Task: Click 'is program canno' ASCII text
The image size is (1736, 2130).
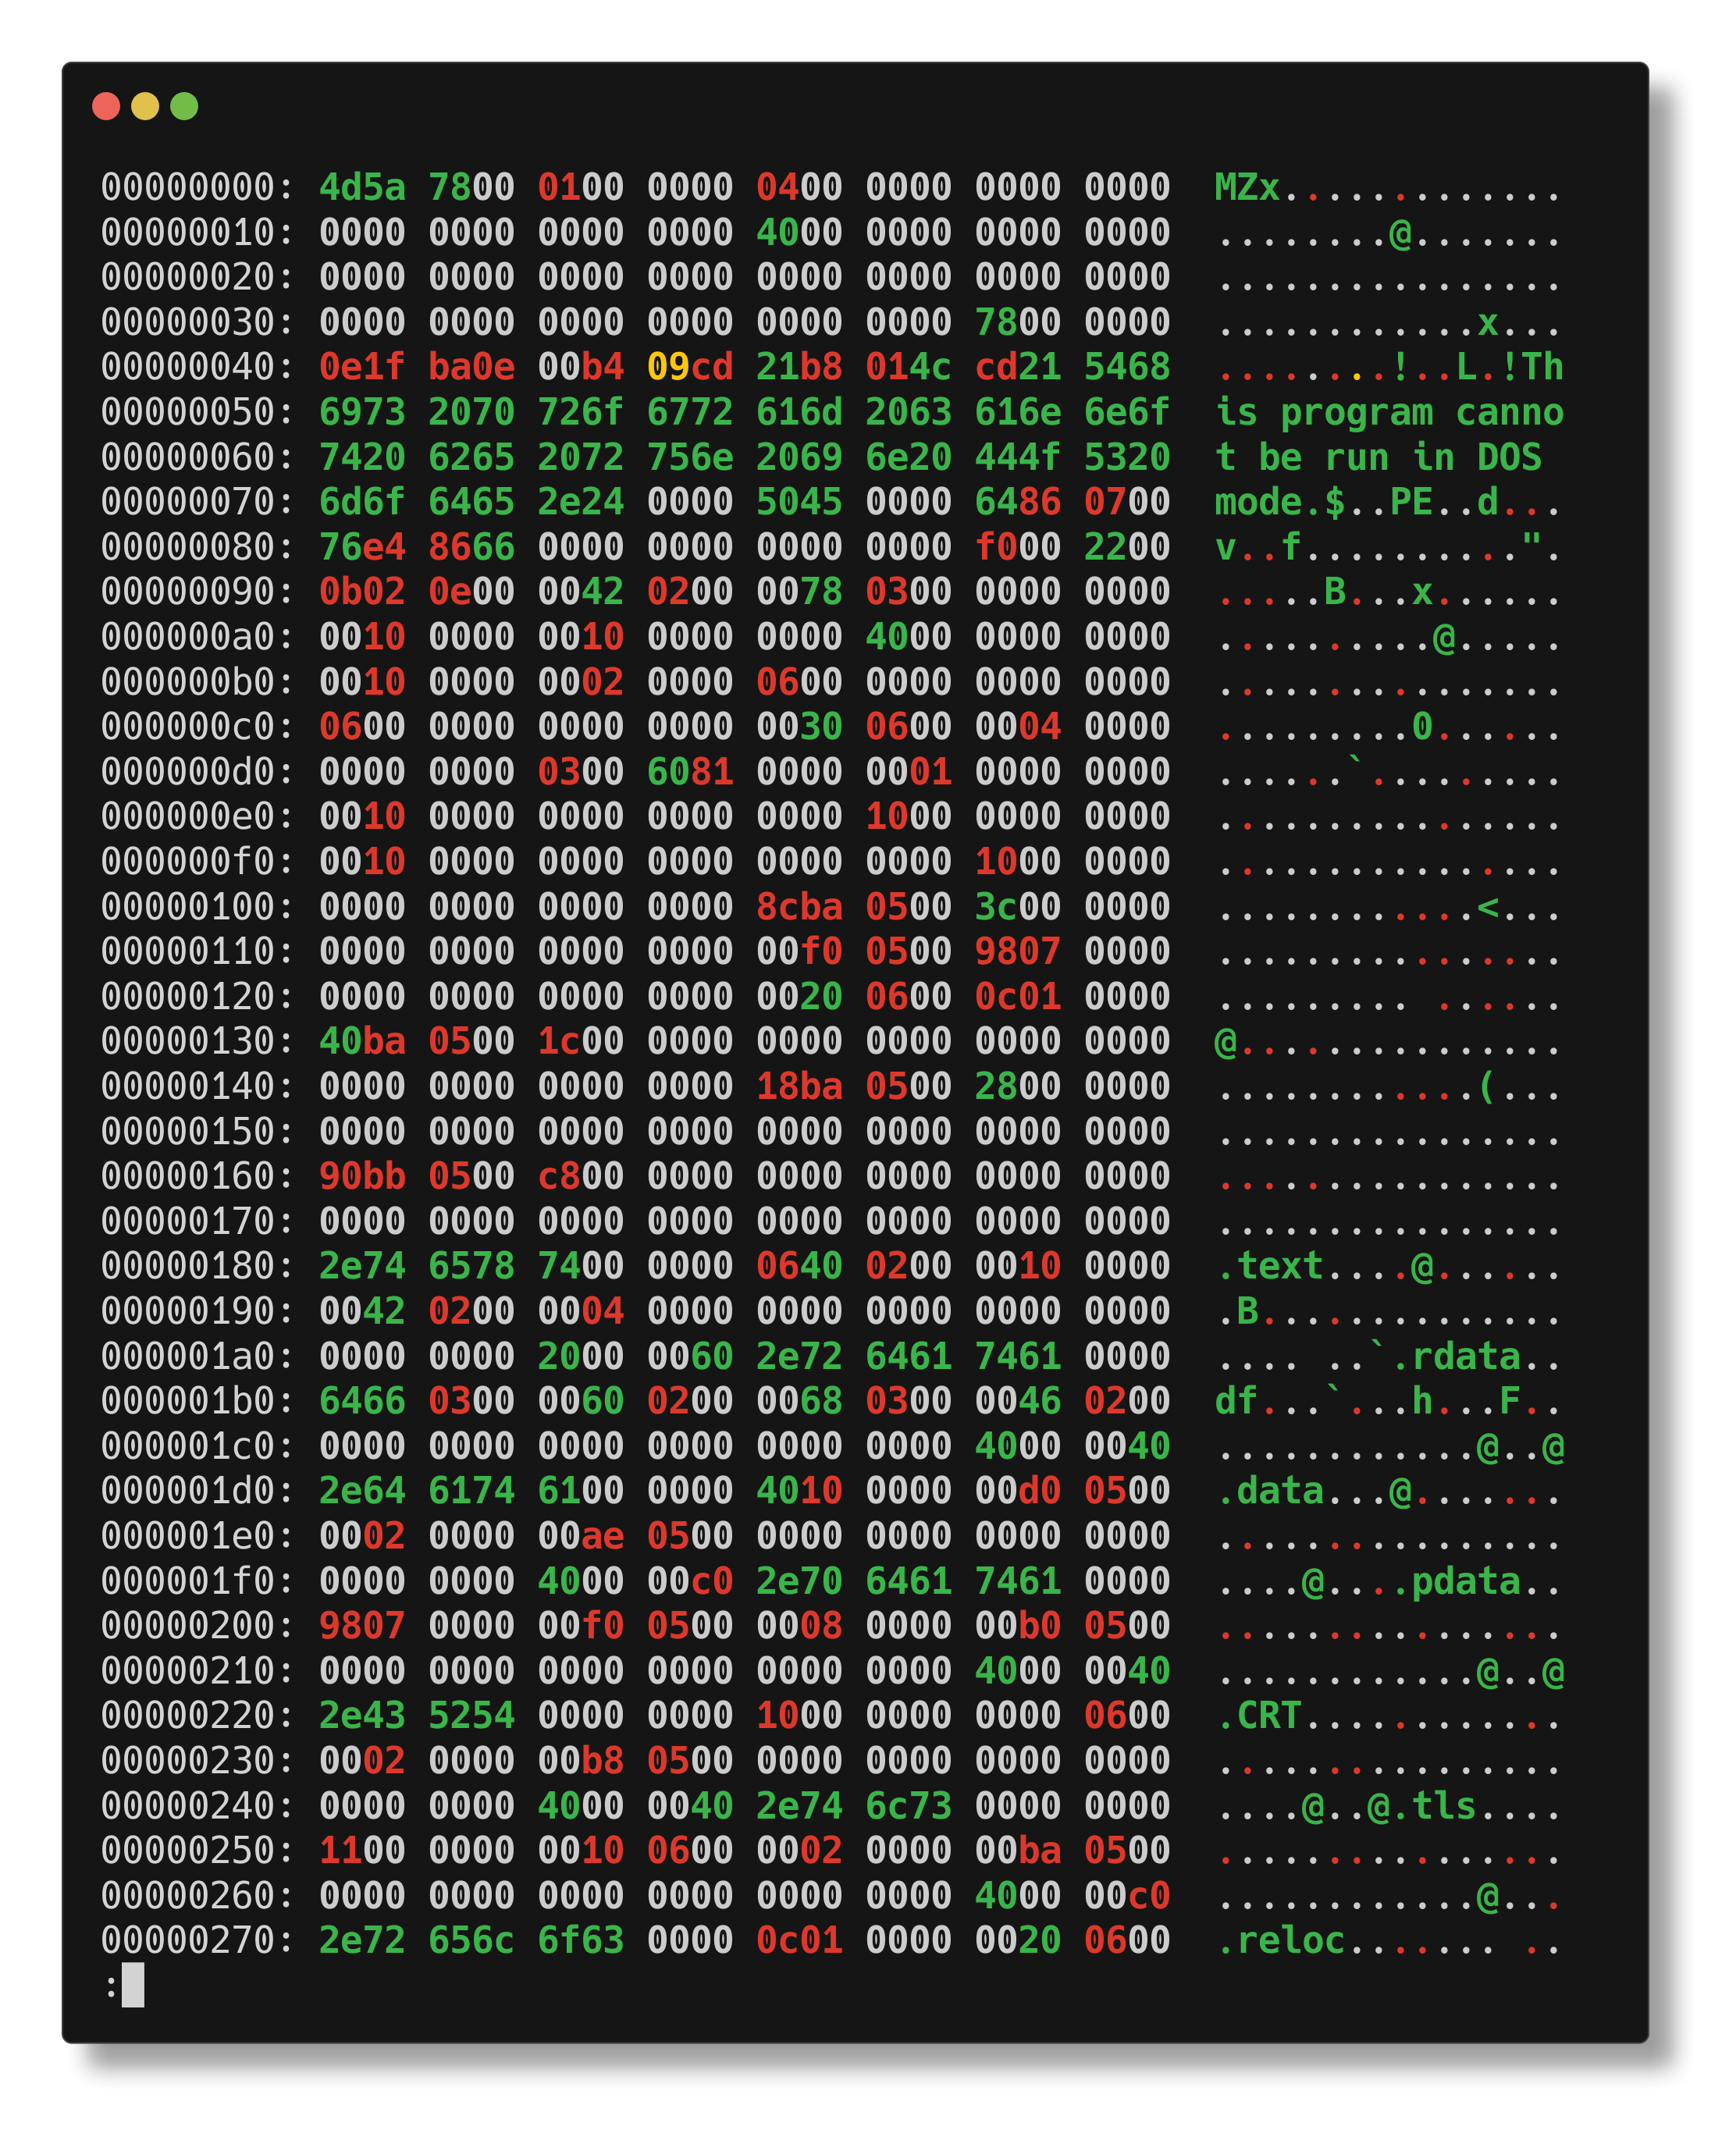Action: coord(1389,412)
